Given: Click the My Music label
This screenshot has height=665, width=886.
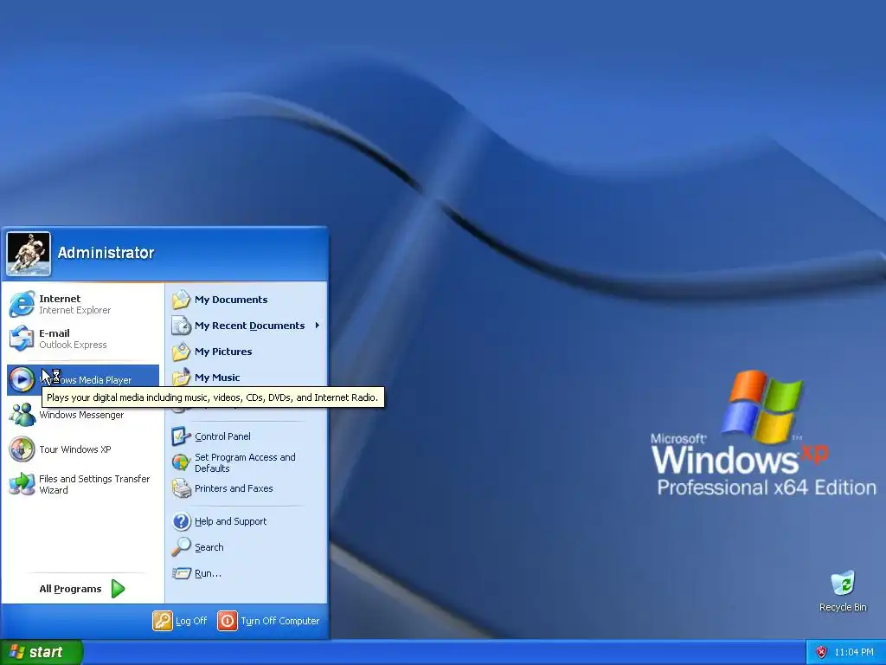Looking at the screenshot, I should coord(217,378).
